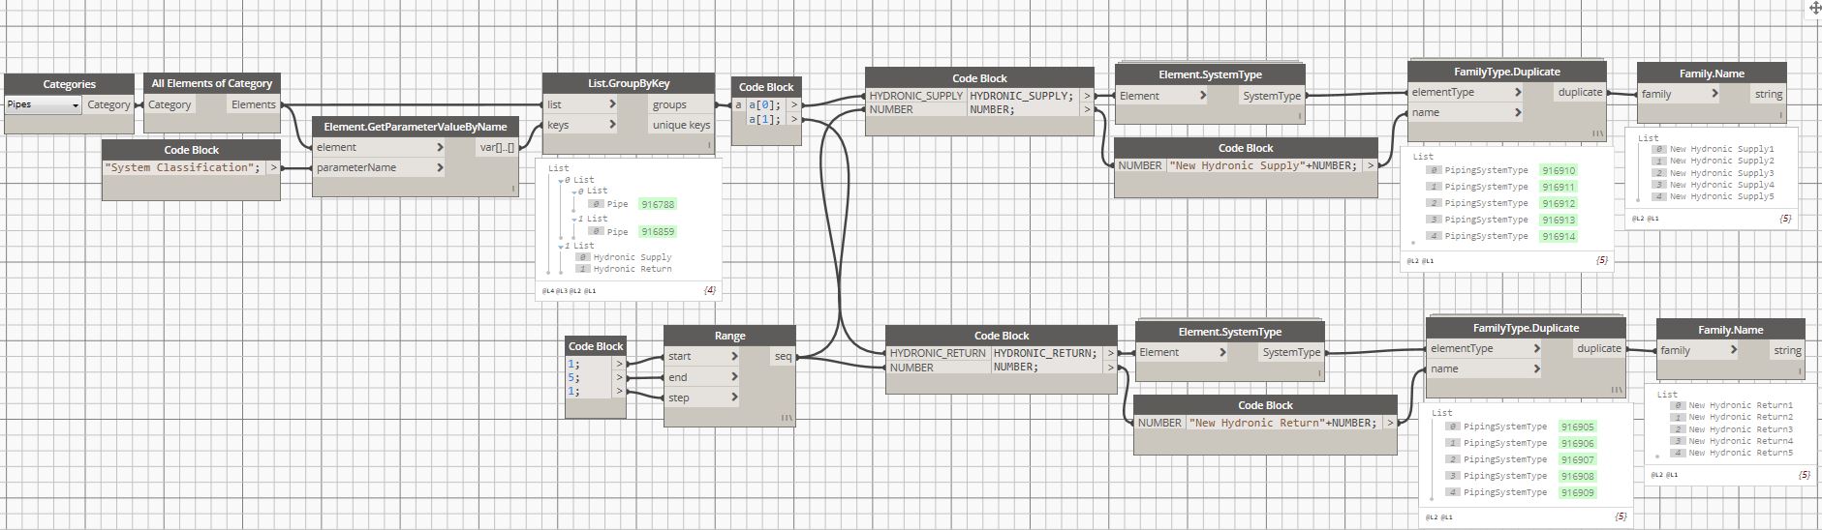Select the All Elements of Category node title

point(212,83)
